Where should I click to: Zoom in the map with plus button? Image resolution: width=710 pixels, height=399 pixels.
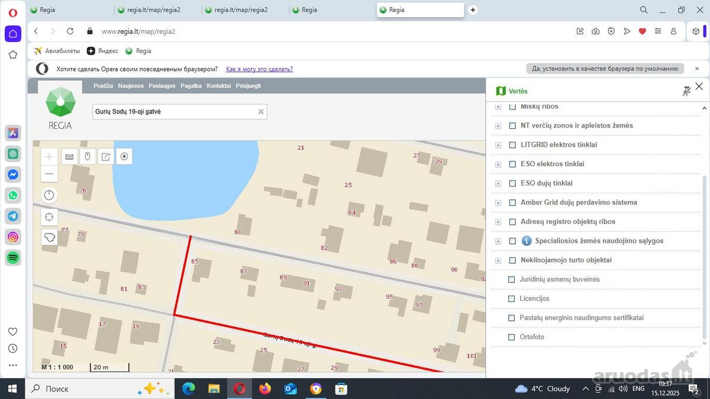(x=49, y=157)
